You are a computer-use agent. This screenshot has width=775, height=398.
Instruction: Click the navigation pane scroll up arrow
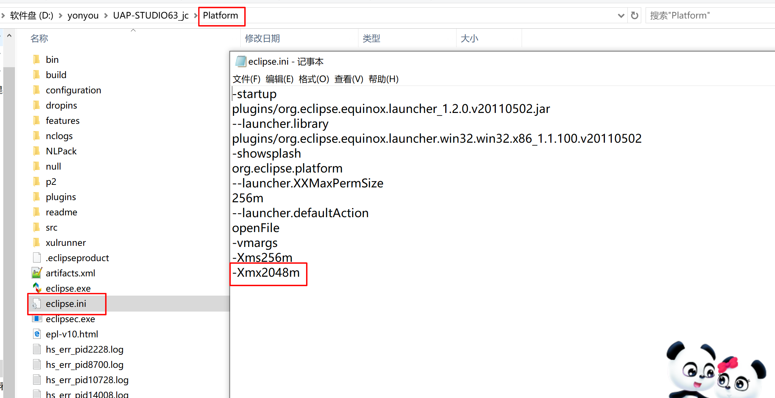pos(9,36)
